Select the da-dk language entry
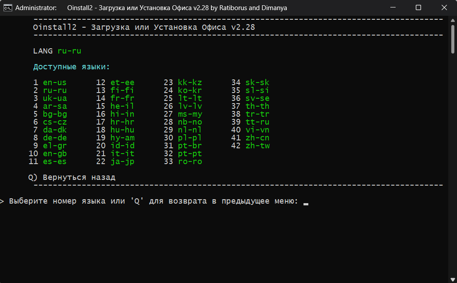Viewport: 457px width, 283px height. point(54,130)
